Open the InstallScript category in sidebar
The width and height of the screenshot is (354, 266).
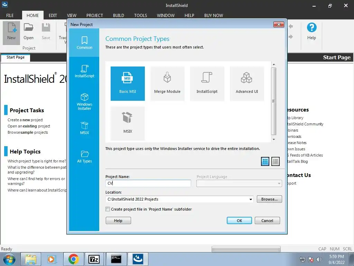(x=84, y=71)
